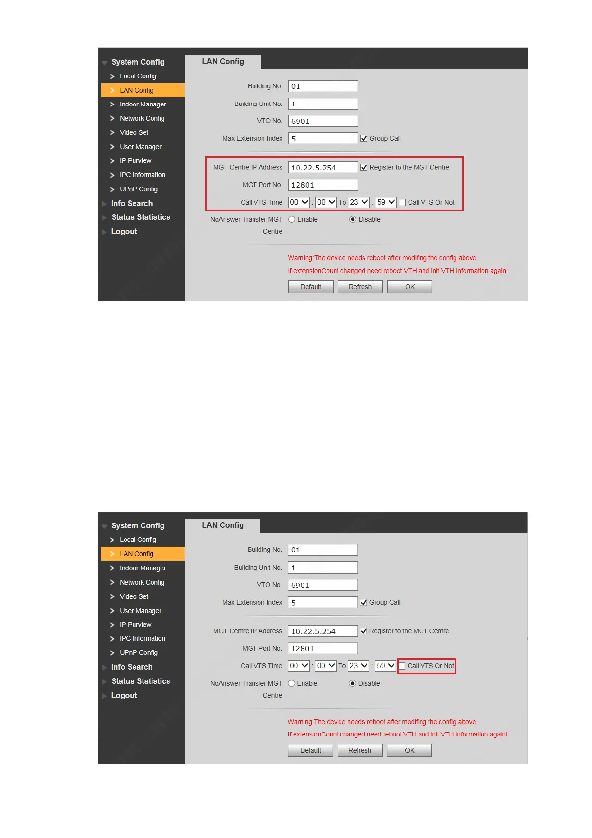Toggle Register to the MGT Centre in the upper form

coord(364,167)
